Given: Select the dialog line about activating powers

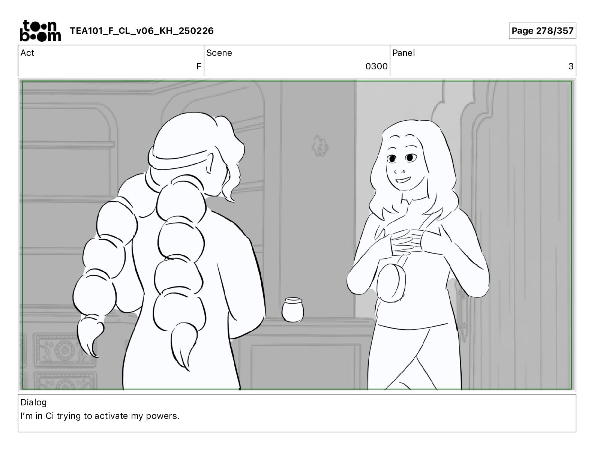Looking at the screenshot, I should click(x=100, y=416).
